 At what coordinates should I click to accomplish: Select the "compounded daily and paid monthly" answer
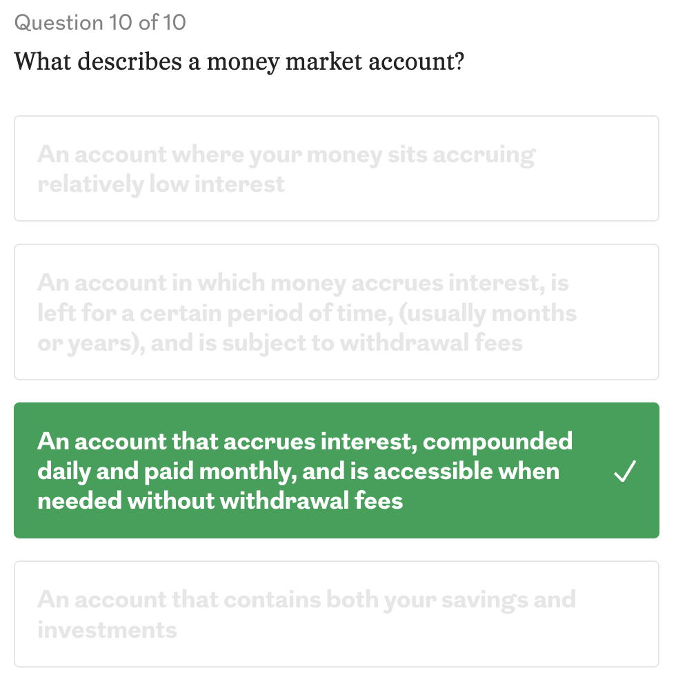pyautogui.click(x=305, y=456)
